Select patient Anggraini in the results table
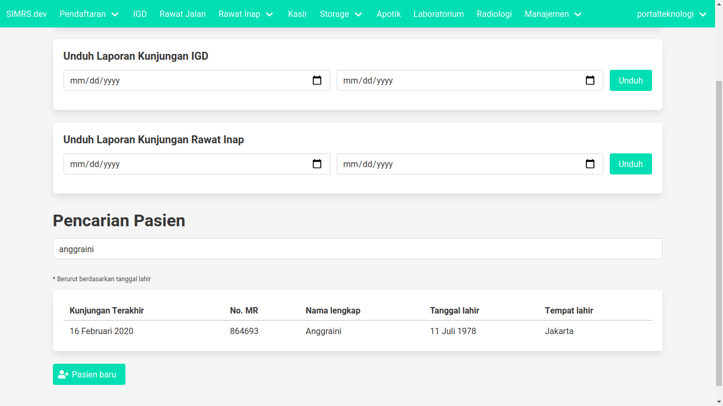Image resolution: width=723 pixels, height=406 pixels. 323,331
